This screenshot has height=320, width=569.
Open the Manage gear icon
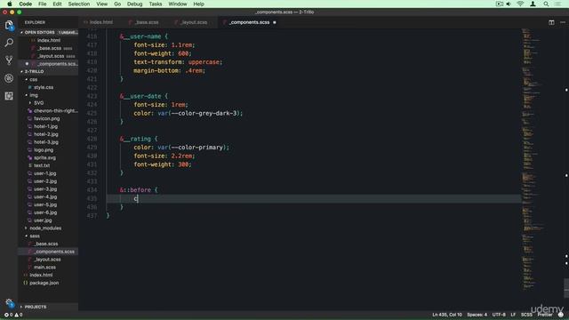pyautogui.click(x=9, y=303)
